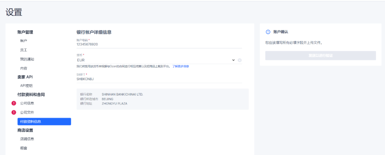Viewport: 385px width, 155px height.
Task: Click the red warning icon beside 公司信息
Action: coord(14,103)
